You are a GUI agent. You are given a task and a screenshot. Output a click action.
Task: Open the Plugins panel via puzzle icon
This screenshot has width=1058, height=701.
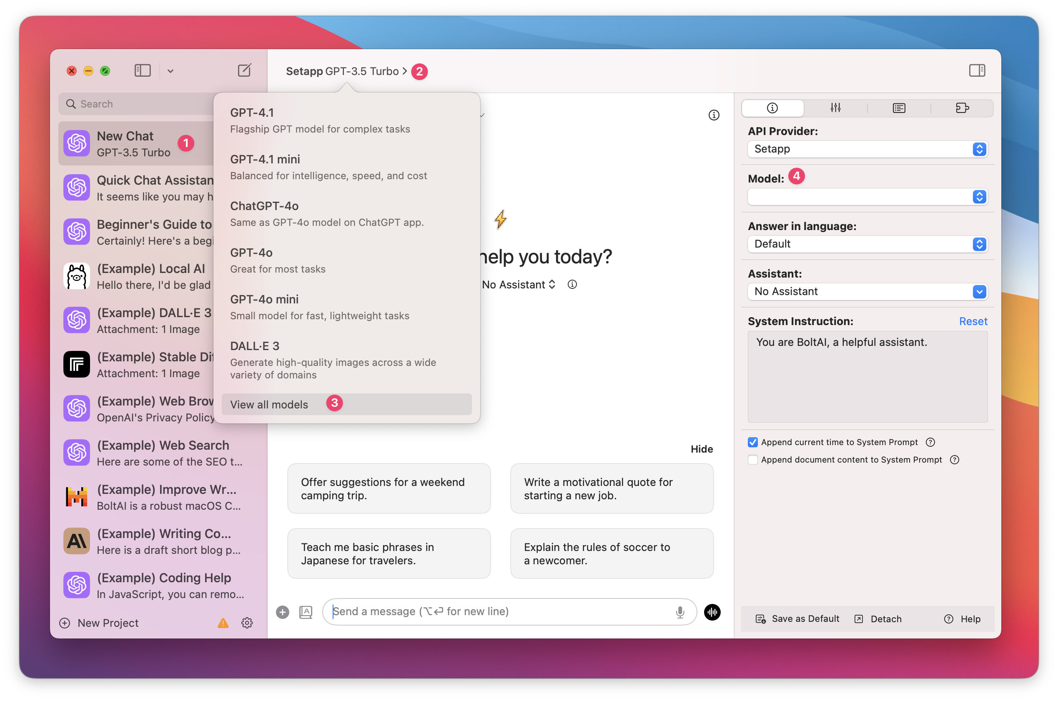(962, 108)
